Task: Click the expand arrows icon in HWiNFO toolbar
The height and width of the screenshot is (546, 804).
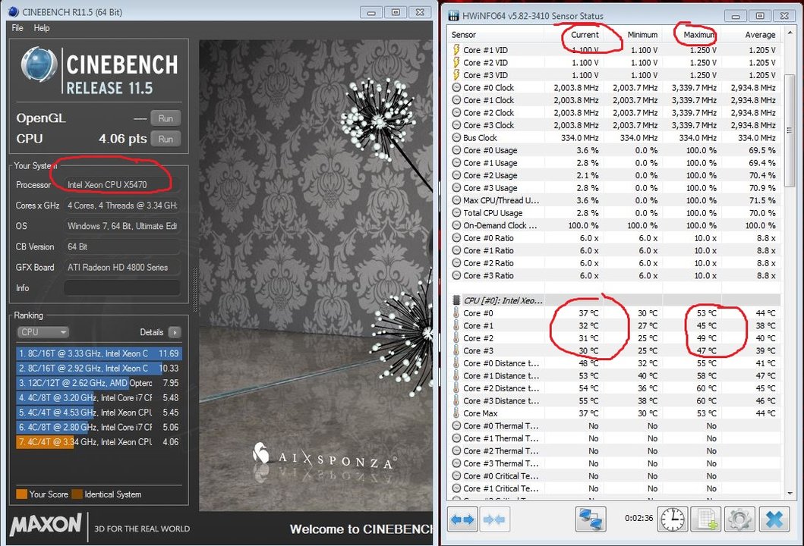Action: tap(462, 519)
